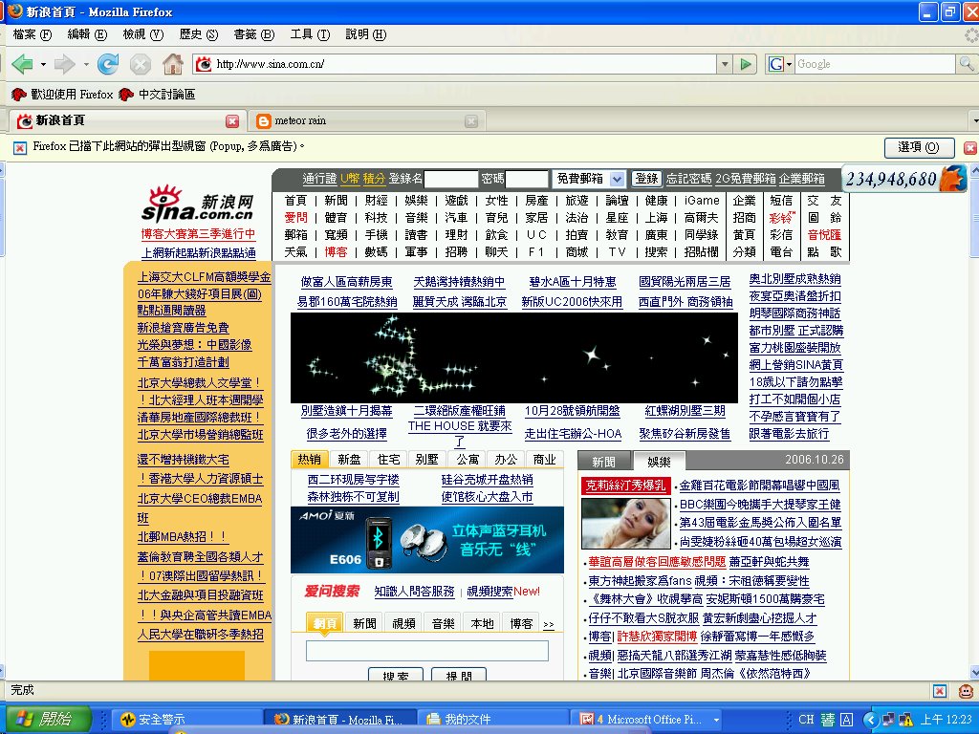Image resolution: width=979 pixels, height=734 pixels.
Task: Click the Stop loading icon
Action: (141, 64)
